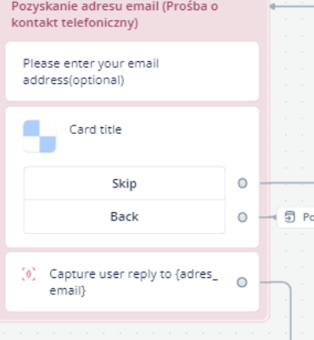Click the Back card button
The height and width of the screenshot is (340, 314).
[x=125, y=217]
